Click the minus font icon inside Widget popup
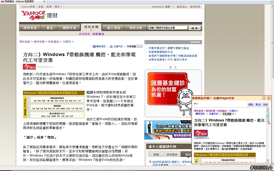Viewport: 274px width, 171px height. 235,114
